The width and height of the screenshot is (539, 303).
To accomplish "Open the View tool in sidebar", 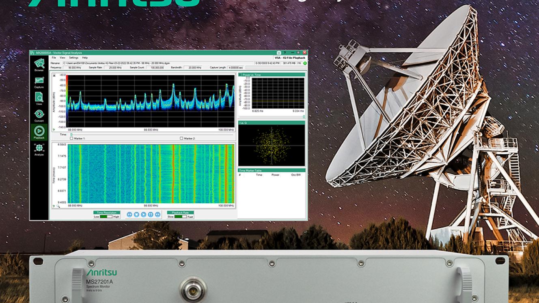I will [39, 99].
